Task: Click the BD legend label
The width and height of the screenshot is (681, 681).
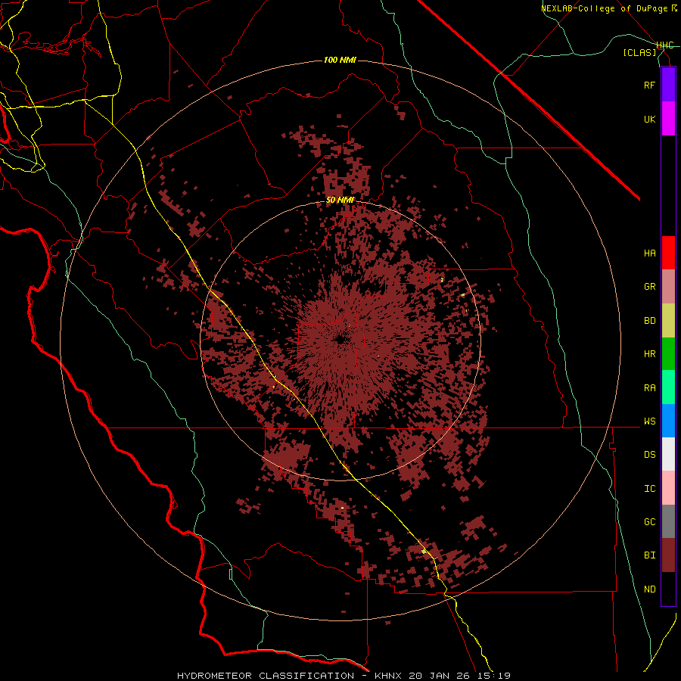Action: 649,321
